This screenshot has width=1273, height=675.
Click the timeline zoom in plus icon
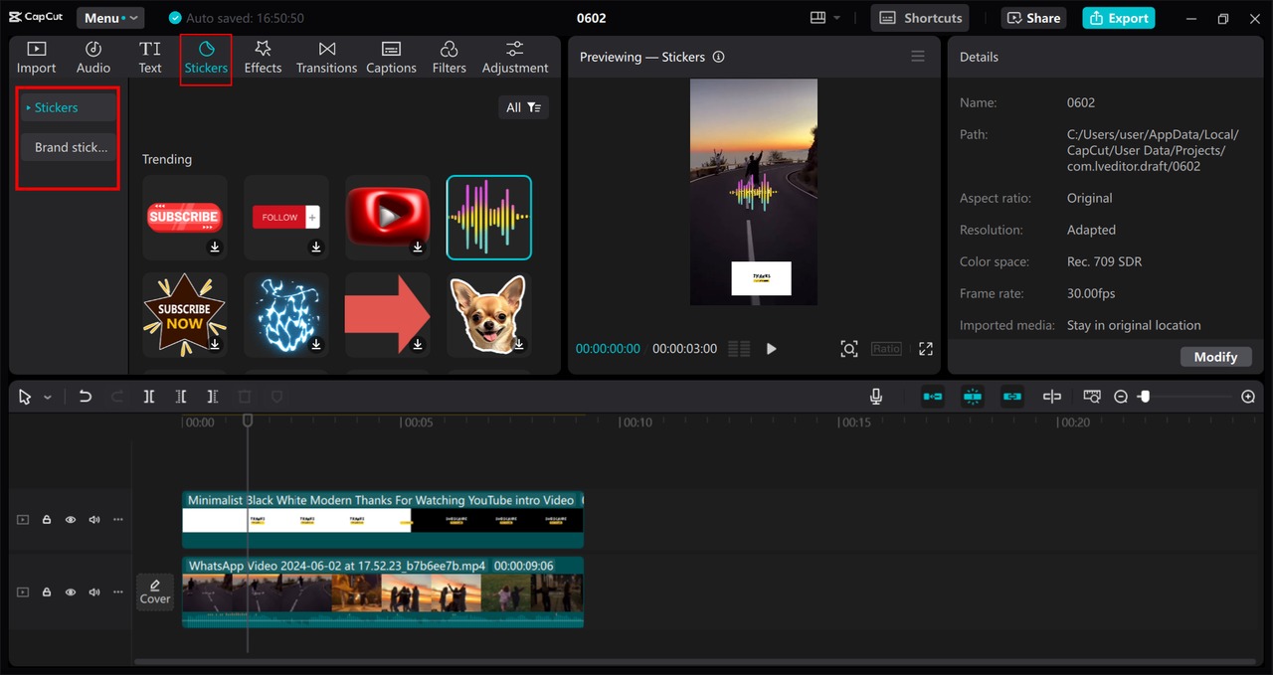[x=1248, y=397]
